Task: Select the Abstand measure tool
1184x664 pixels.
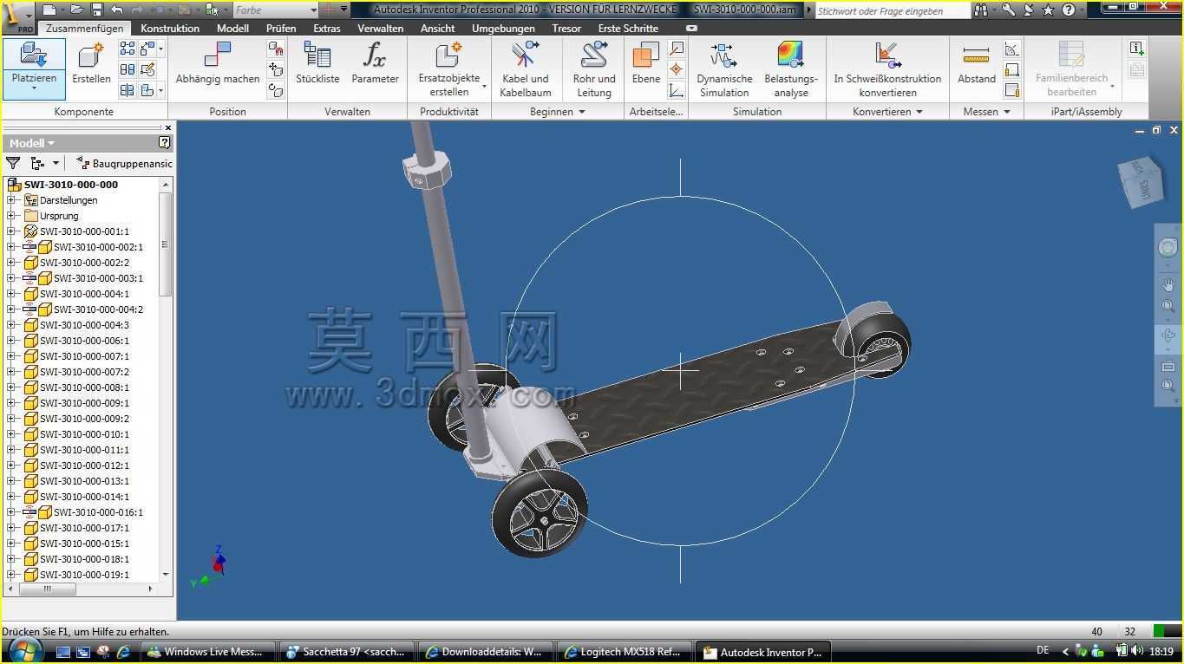Action: (977, 64)
